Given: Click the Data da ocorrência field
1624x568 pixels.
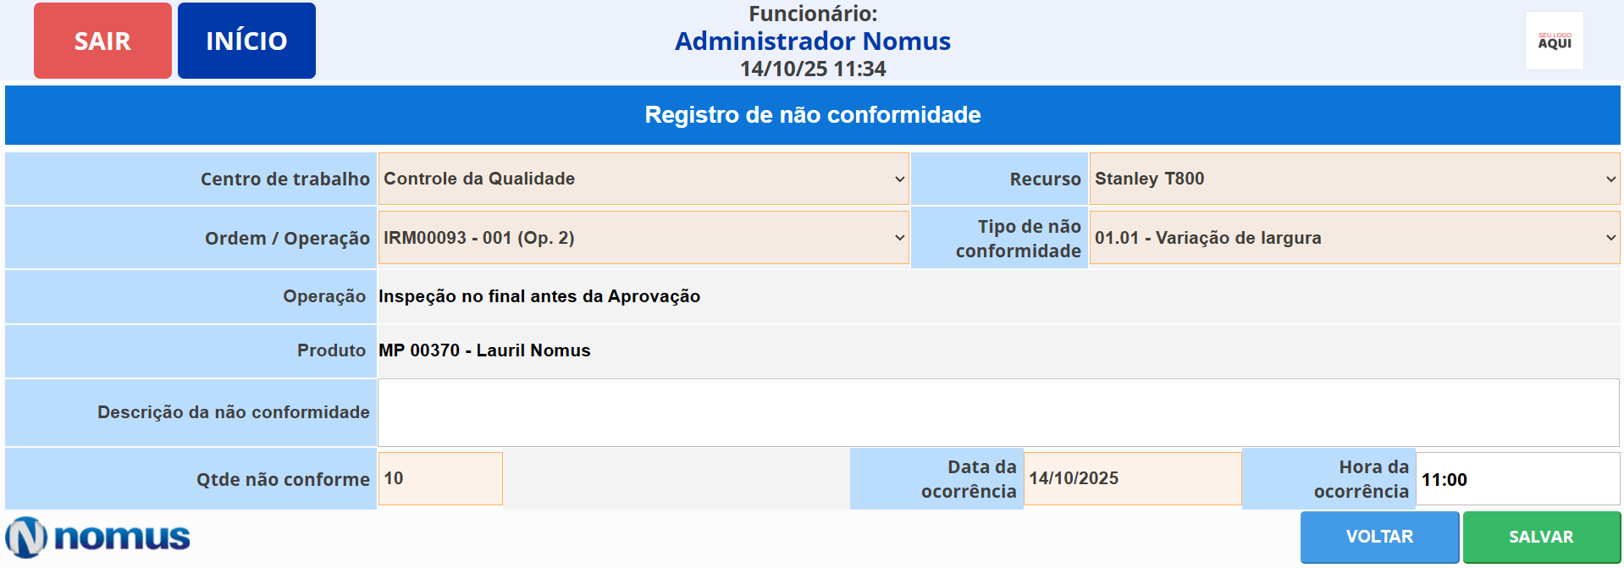Looking at the screenshot, I should pyautogui.click(x=1132, y=479).
